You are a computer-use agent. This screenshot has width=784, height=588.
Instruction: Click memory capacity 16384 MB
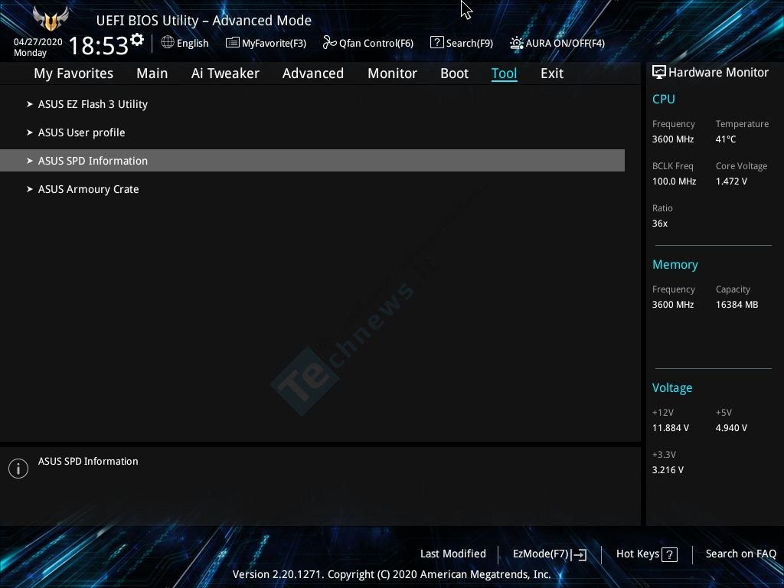(737, 305)
